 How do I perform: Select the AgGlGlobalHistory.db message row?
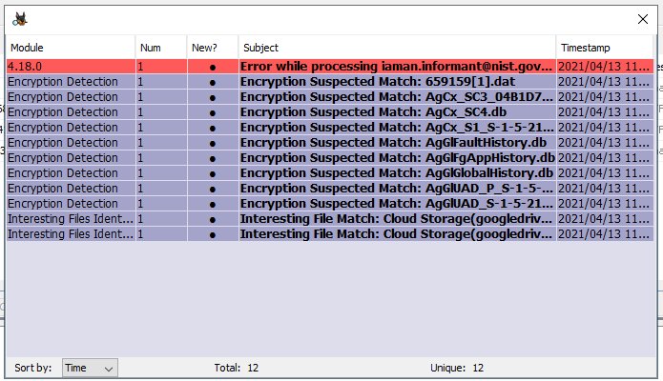(x=330, y=172)
